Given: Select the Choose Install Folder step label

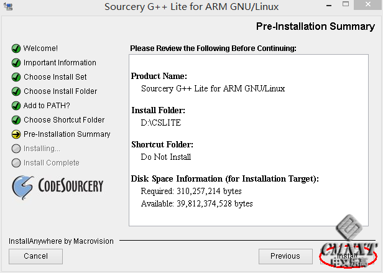Looking at the screenshot, I should [x=60, y=91].
